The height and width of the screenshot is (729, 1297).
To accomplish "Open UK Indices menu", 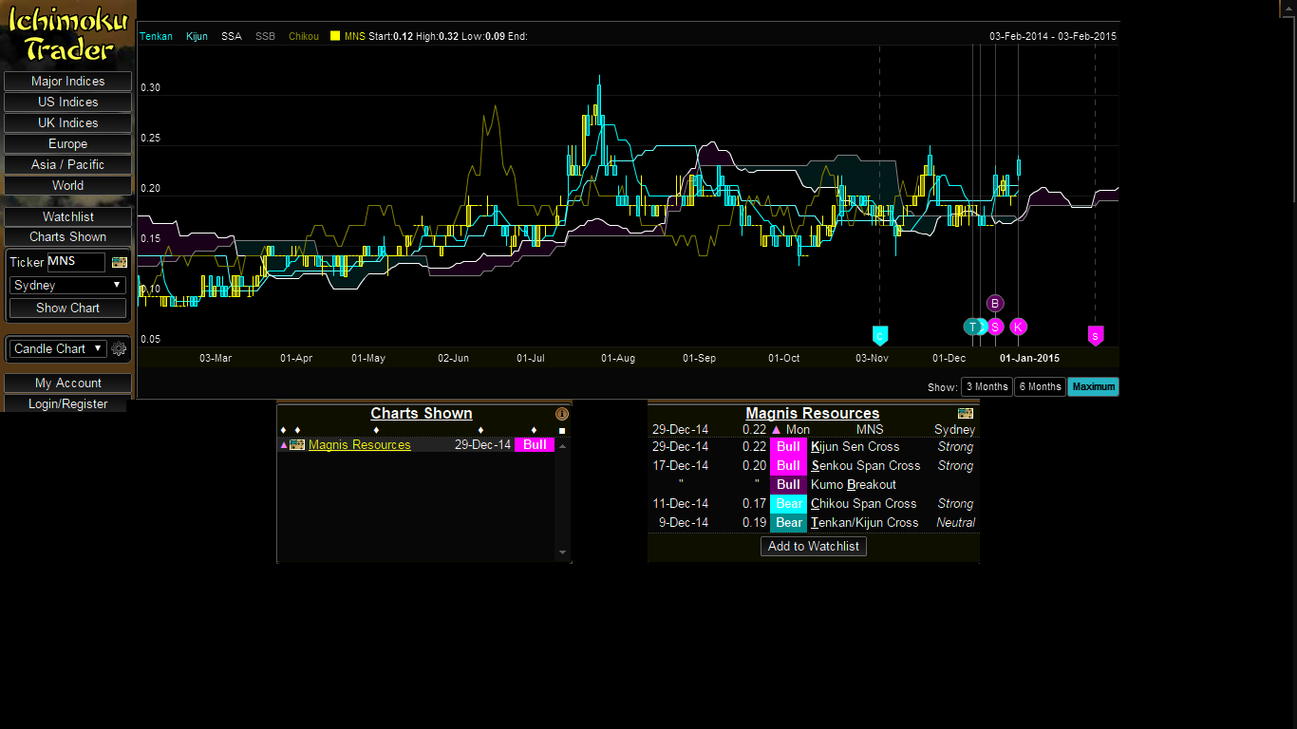I will pyautogui.click(x=68, y=123).
